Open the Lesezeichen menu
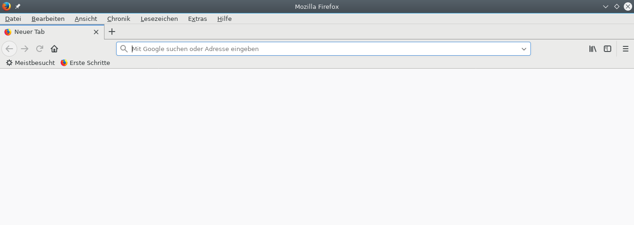This screenshot has height=225, width=634. (x=159, y=19)
